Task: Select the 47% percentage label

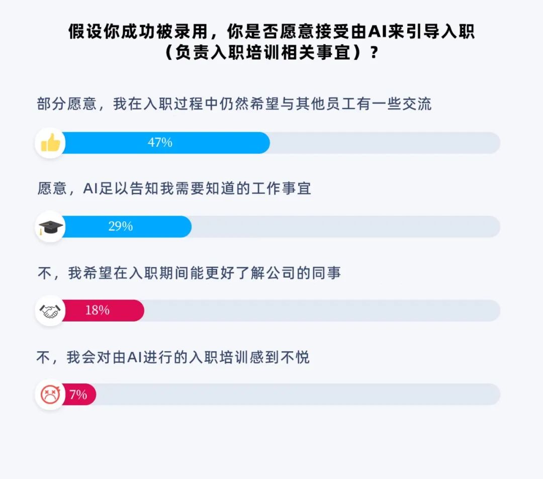Action: tap(160, 143)
